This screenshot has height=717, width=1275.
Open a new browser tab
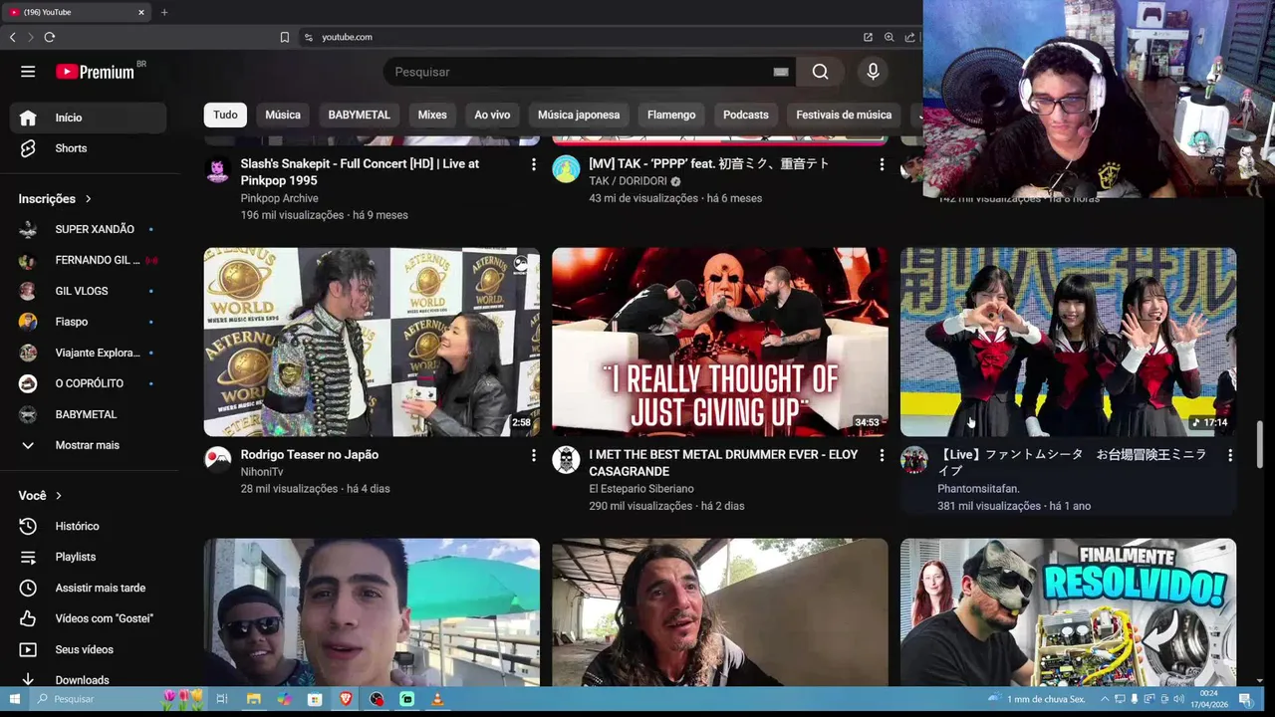click(x=164, y=12)
